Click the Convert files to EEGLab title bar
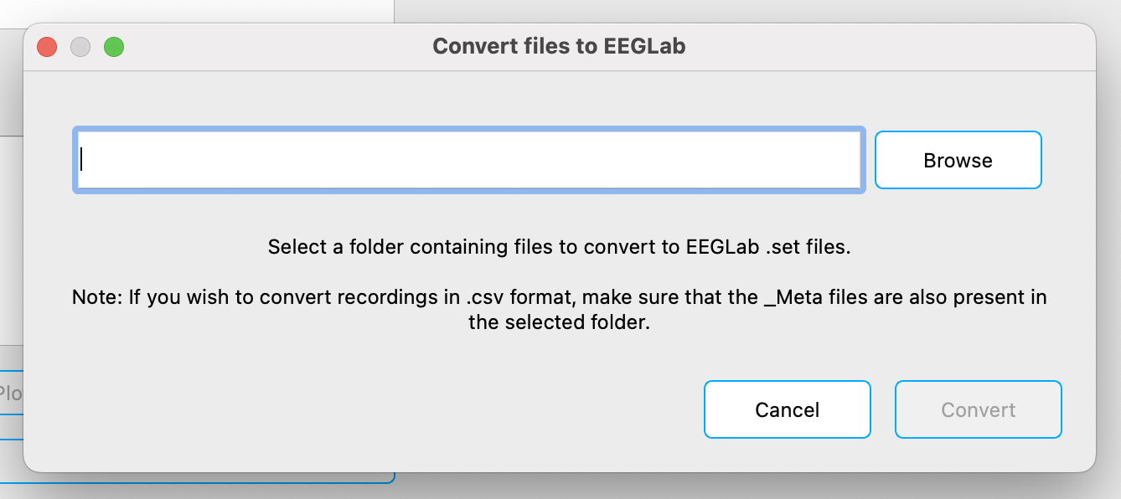Image resolution: width=1121 pixels, height=499 pixels. (x=558, y=46)
